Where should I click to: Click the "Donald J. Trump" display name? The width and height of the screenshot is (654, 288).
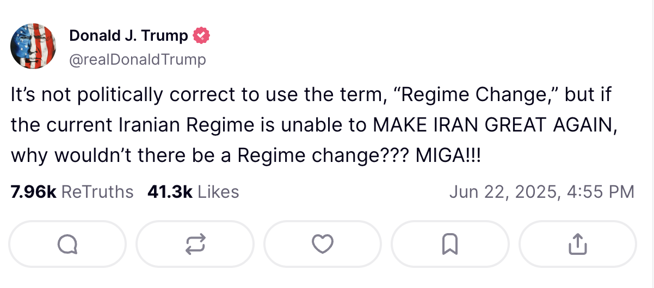[129, 36]
